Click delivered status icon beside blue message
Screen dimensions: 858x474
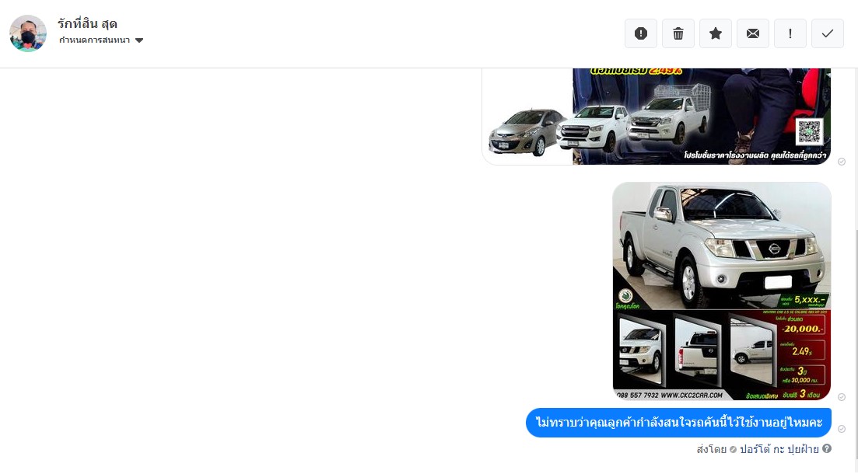point(842,429)
